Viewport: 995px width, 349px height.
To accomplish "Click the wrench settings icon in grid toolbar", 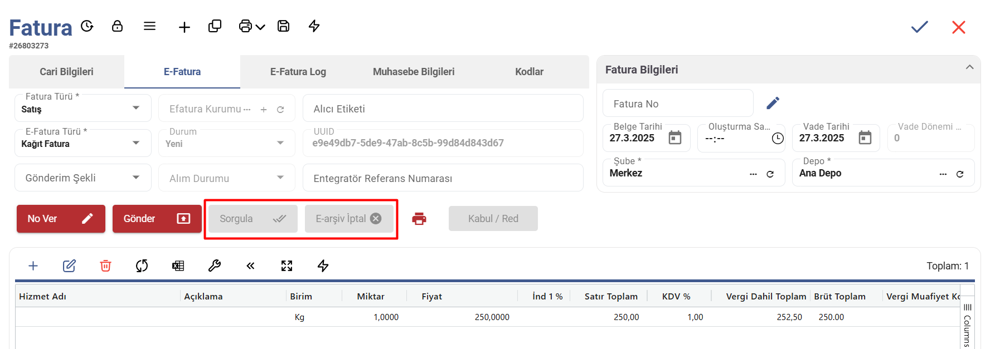I will coord(215,266).
